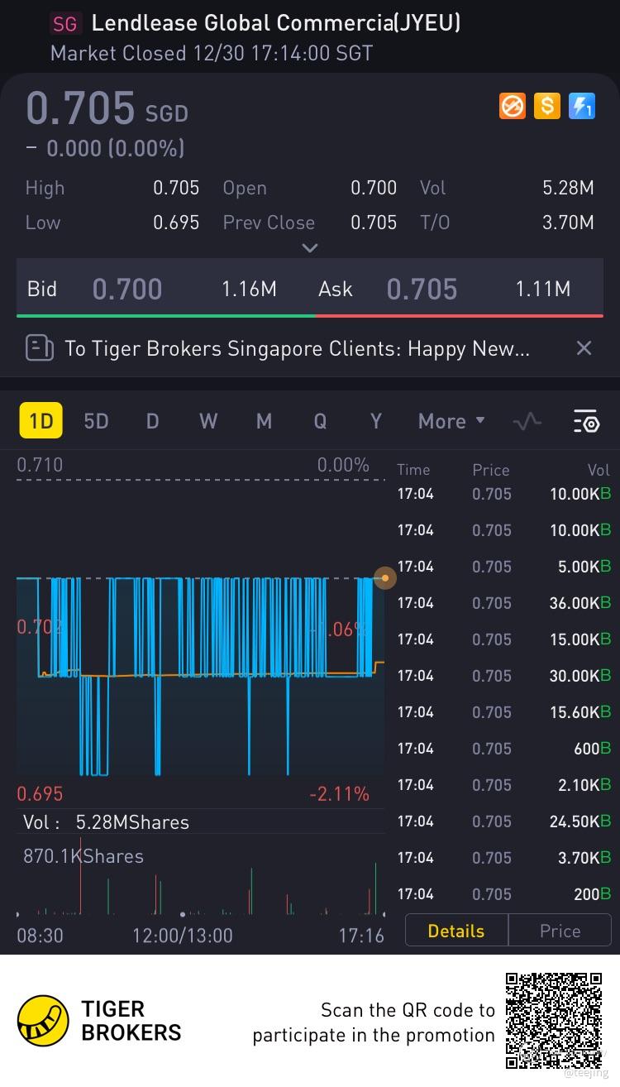
Task: Tap the trade row with 36.00K volume
Action: 504,603
